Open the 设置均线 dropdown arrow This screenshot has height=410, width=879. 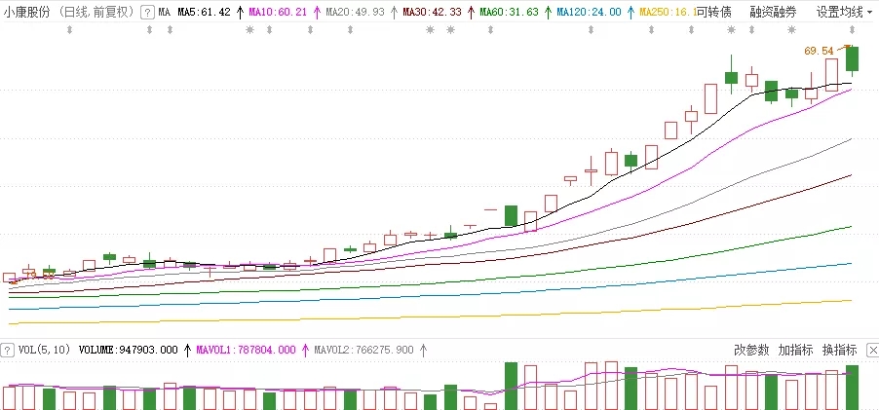point(869,13)
